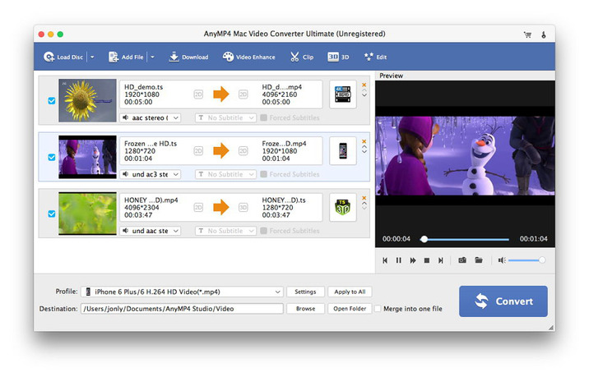Click the Settings button
Screen dimensions: 589x377
point(305,292)
